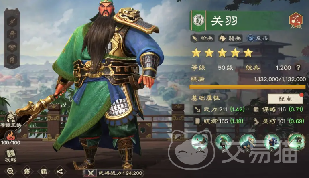Tap the flame stamina 100/100 icon
This screenshot has height=178, width=309.
pyautogui.click(x=11, y=138)
